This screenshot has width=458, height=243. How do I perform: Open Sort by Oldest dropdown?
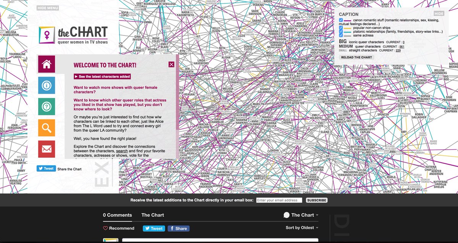coord(302,228)
